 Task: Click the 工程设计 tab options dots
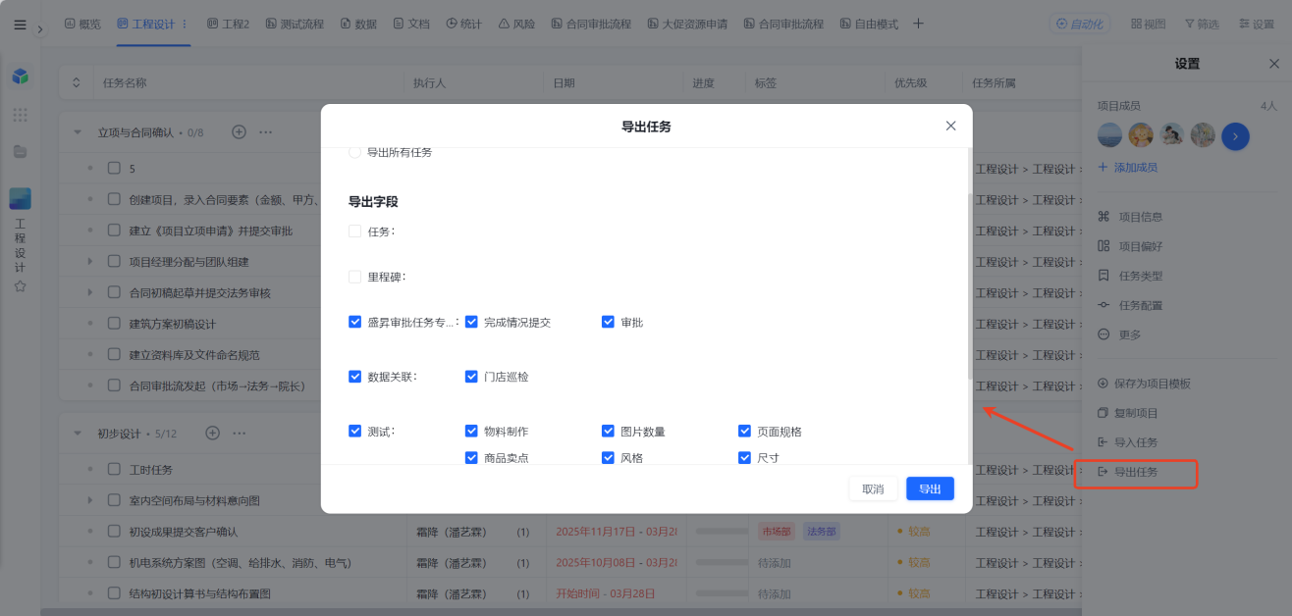(x=186, y=24)
